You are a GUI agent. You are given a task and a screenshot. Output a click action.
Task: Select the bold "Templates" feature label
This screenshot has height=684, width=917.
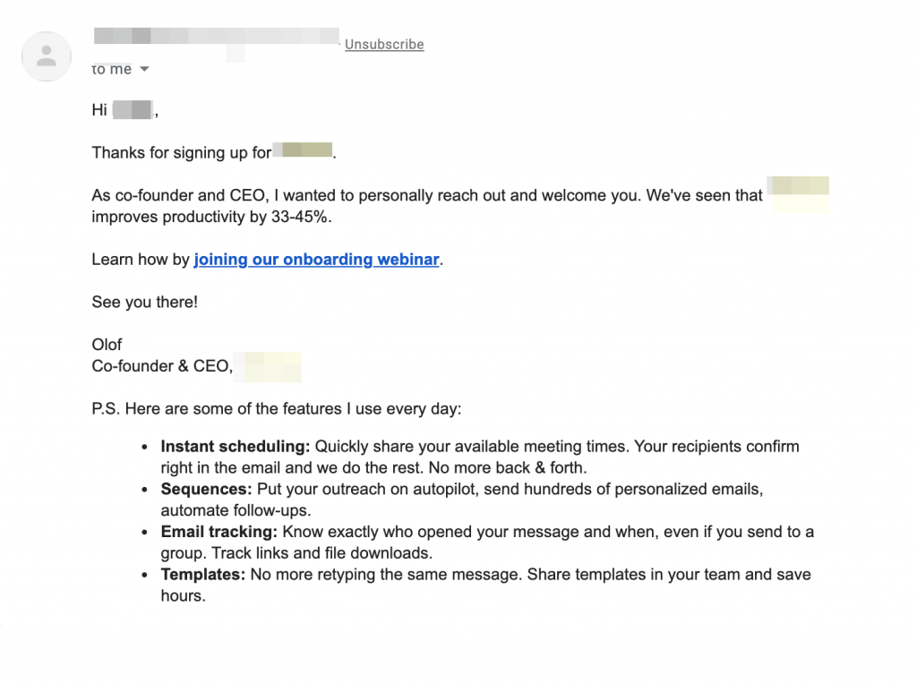(x=201, y=574)
